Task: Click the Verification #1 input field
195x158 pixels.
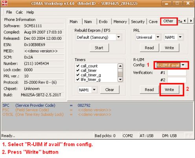Action: coord(177,72)
